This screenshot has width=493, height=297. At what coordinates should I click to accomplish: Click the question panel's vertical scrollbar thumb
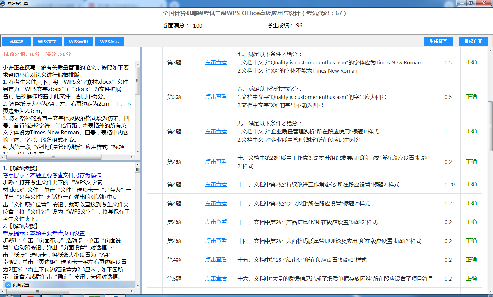tap(138, 80)
